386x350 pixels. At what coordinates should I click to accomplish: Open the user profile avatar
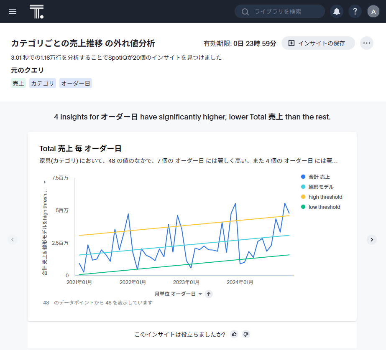click(373, 11)
